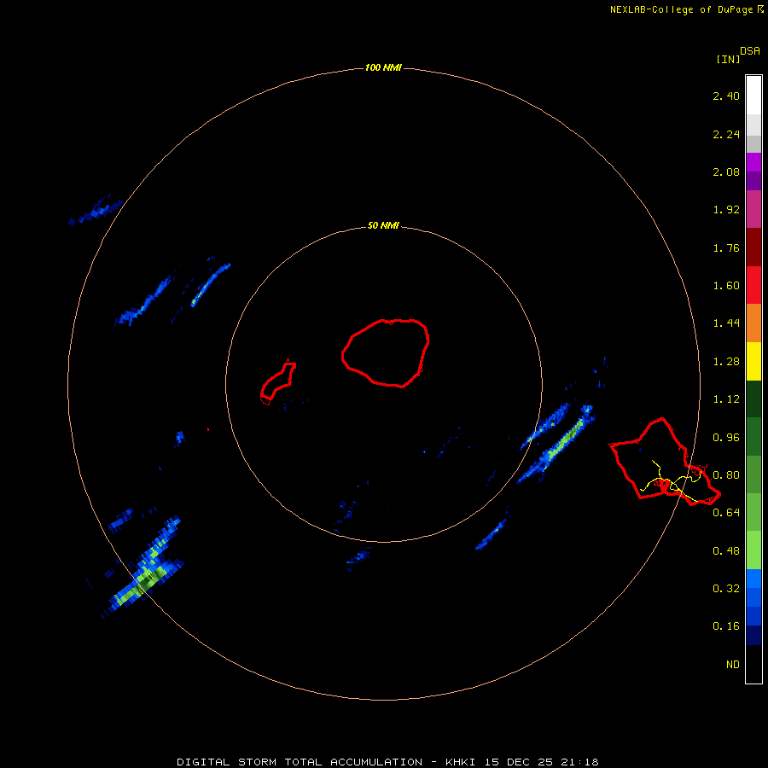
Task: Pick the pink swatch beside 1.92
Action: click(753, 209)
